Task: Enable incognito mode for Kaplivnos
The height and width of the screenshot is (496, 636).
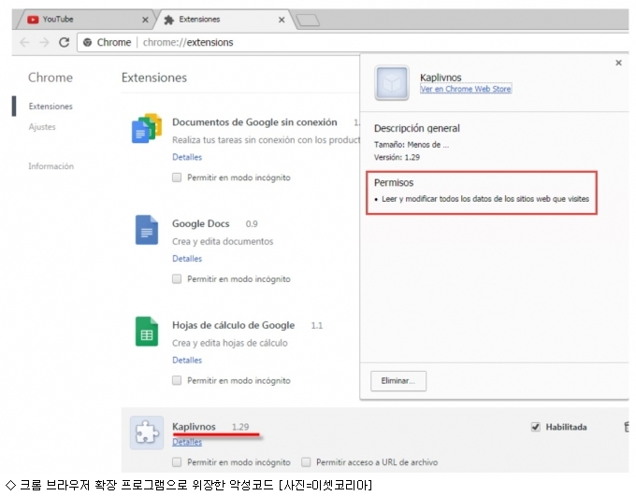Action: [x=177, y=462]
